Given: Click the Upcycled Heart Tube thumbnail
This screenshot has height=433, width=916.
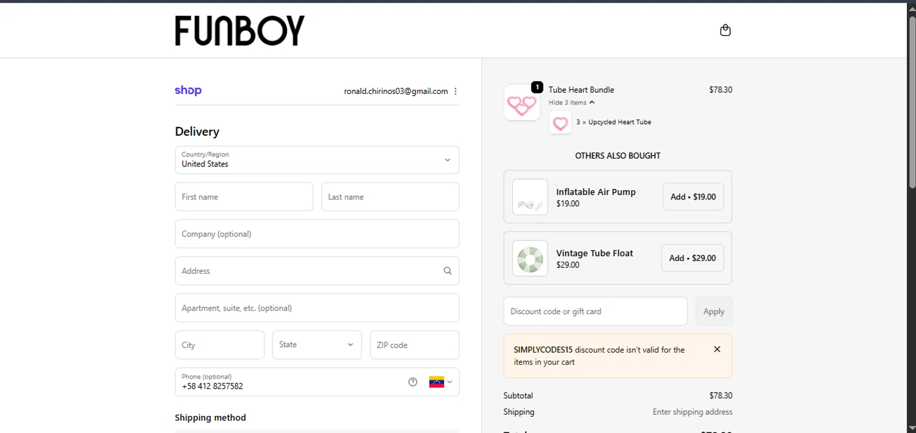Looking at the screenshot, I should point(561,122).
